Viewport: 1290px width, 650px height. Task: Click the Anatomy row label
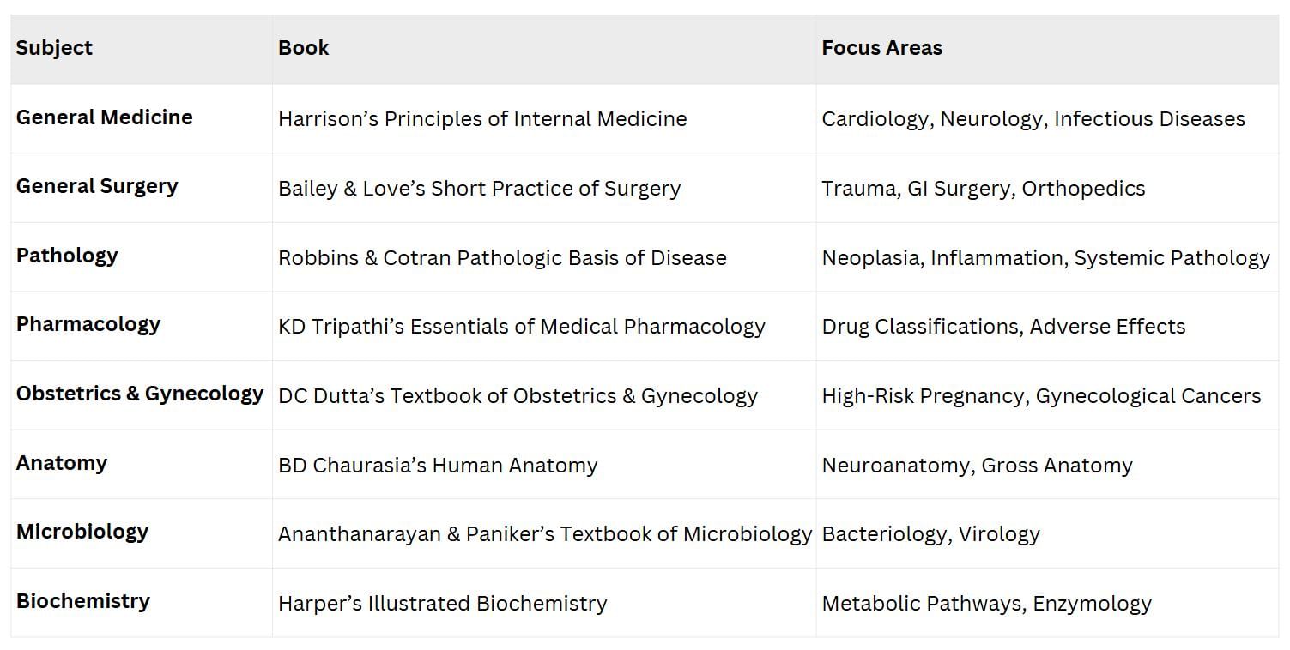[62, 463]
